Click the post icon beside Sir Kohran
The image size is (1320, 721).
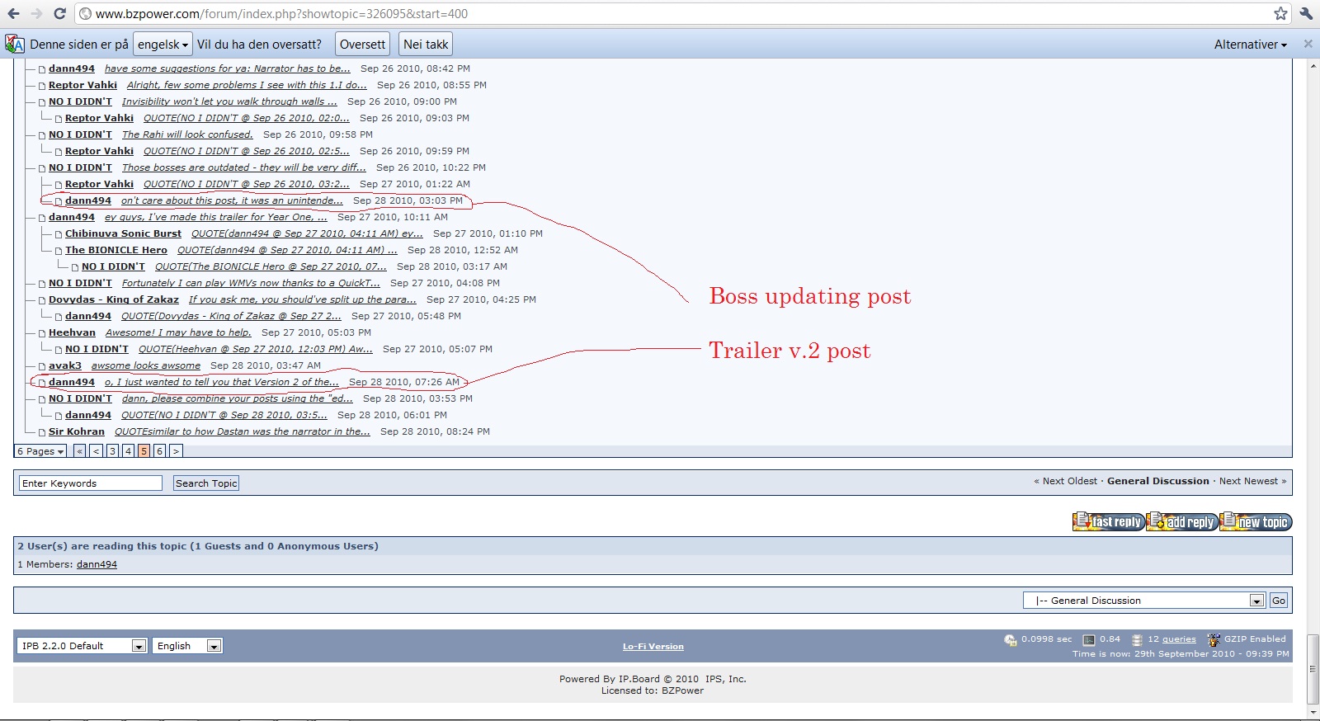click(42, 432)
